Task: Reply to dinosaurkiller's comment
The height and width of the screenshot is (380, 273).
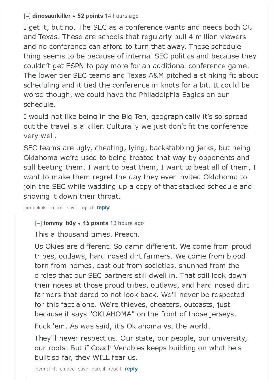Action: [x=103, y=208]
